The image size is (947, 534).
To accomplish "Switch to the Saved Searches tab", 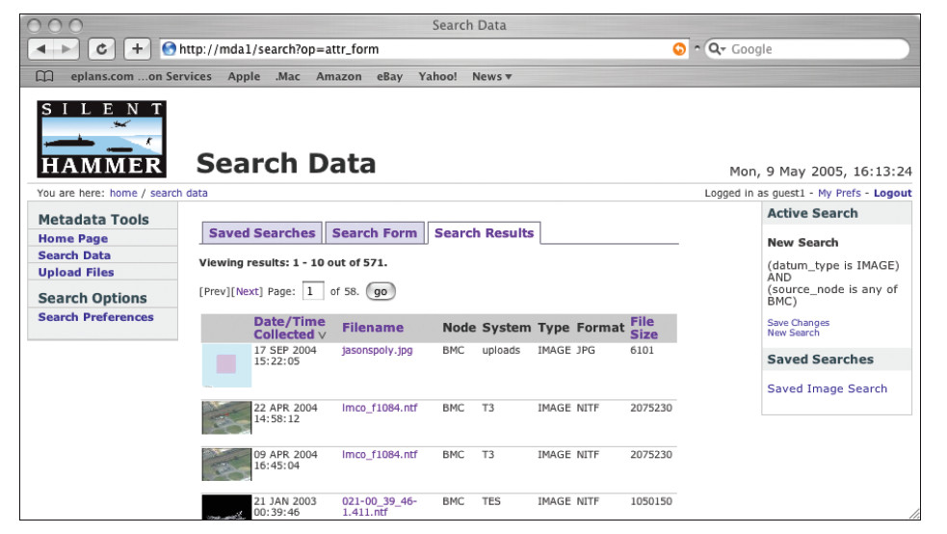I will point(261,233).
